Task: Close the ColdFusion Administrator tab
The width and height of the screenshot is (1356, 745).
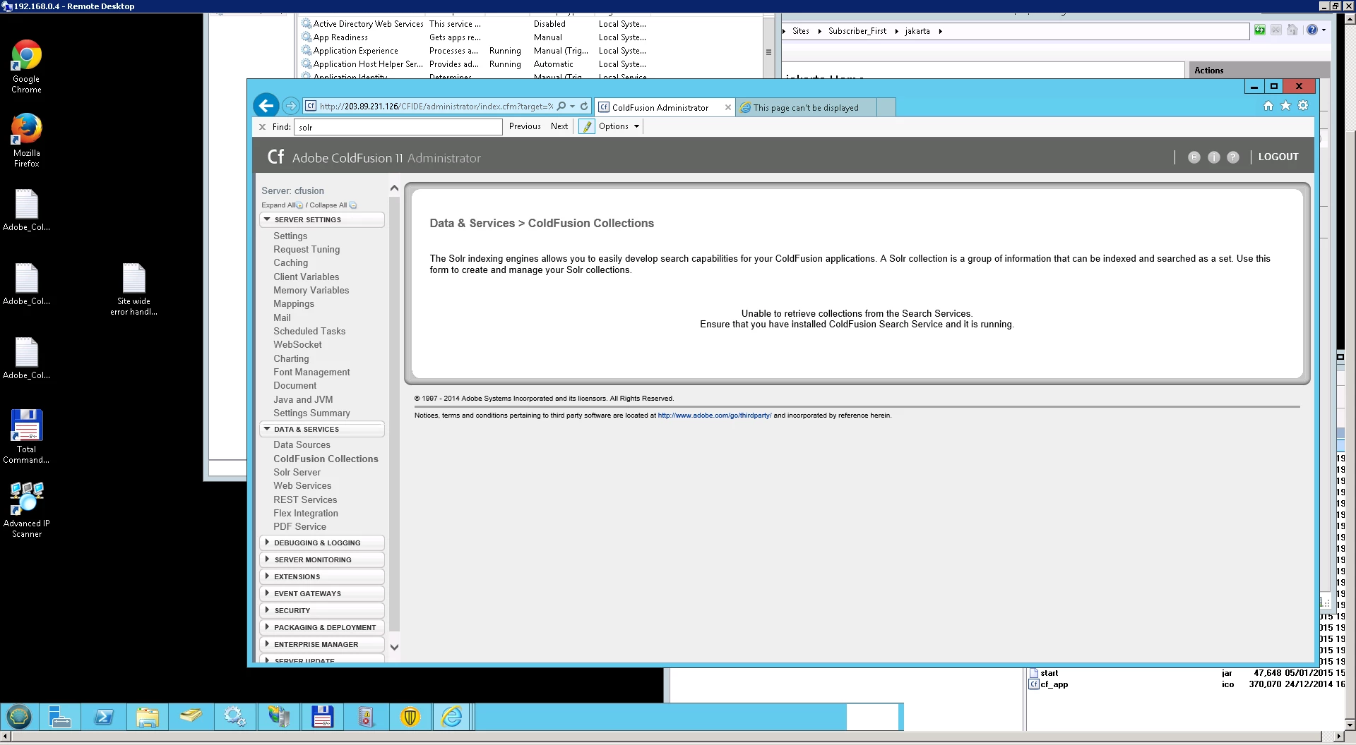Action: coord(727,107)
